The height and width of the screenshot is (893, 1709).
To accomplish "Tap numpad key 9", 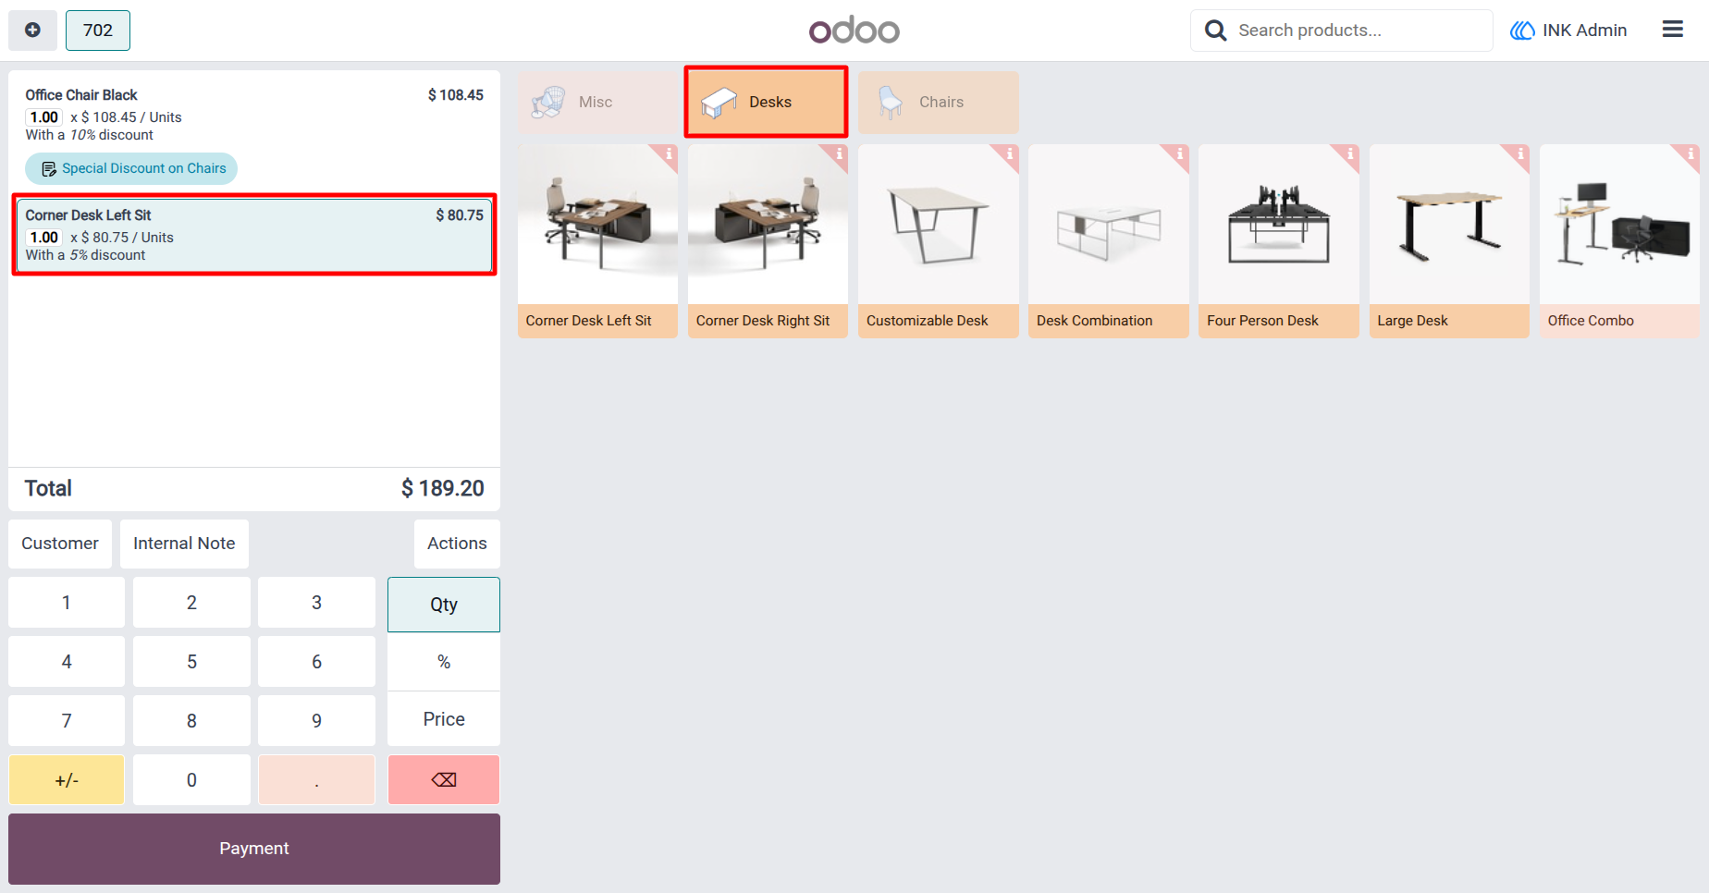I will click(316, 720).
